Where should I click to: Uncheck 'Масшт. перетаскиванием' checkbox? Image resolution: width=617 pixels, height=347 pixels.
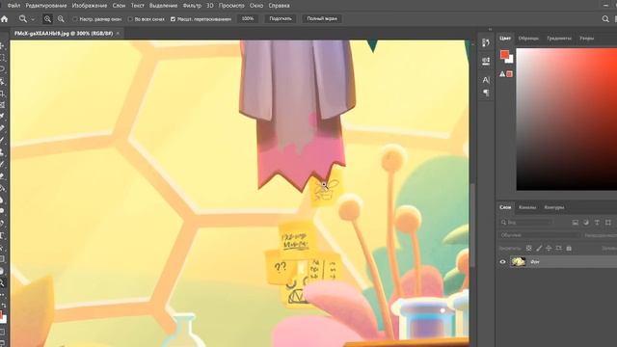tap(173, 19)
